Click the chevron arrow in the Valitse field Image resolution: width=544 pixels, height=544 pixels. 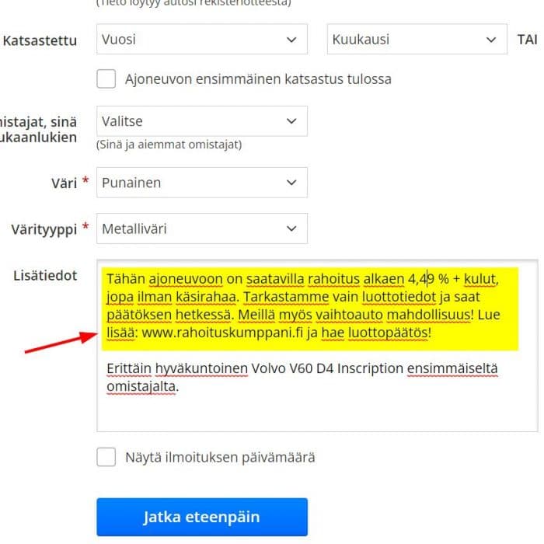291,121
